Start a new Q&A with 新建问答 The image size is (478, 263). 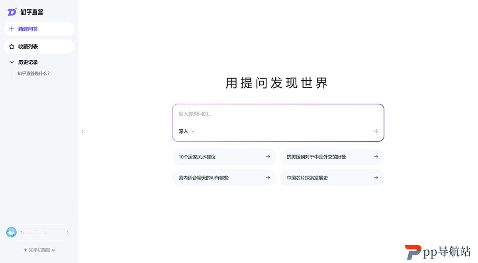39,29
